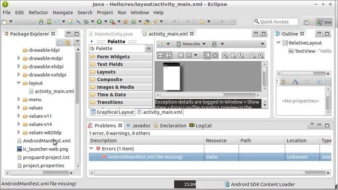Open the Transitions palette category
This screenshot has height=190, width=338.
[121, 102]
